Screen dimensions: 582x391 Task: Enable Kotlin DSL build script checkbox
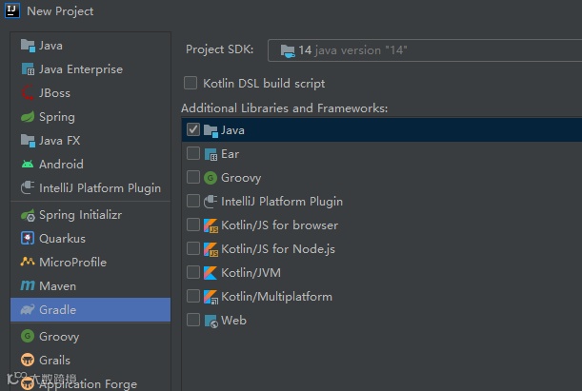pyautogui.click(x=191, y=83)
